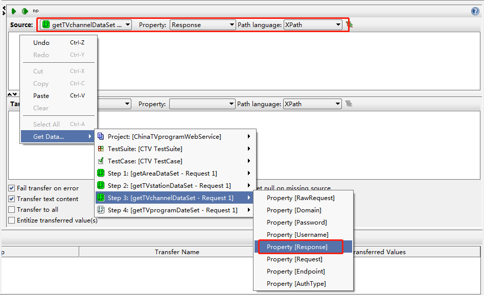Choose Redo in the context menu
The image size is (484, 295).
[59, 55]
